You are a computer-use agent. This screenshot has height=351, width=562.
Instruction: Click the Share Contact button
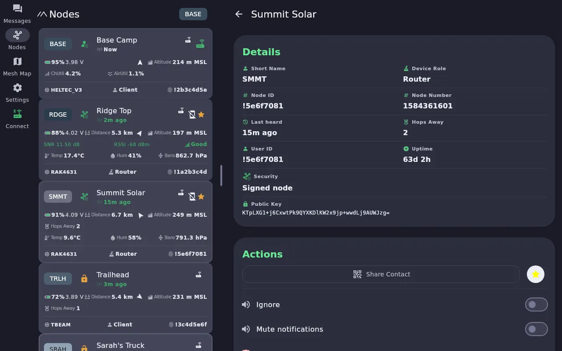coord(381,274)
